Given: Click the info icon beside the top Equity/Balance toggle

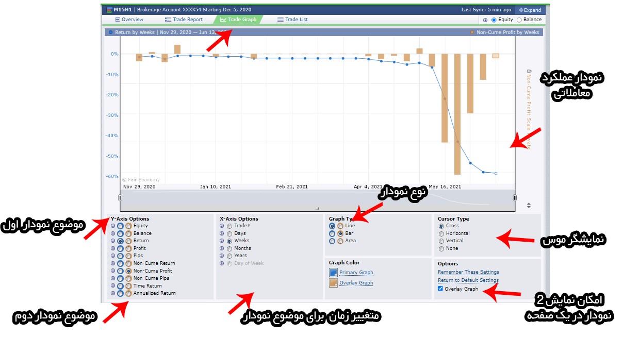Looking at the screenshot, I should [x=485, y=20].
